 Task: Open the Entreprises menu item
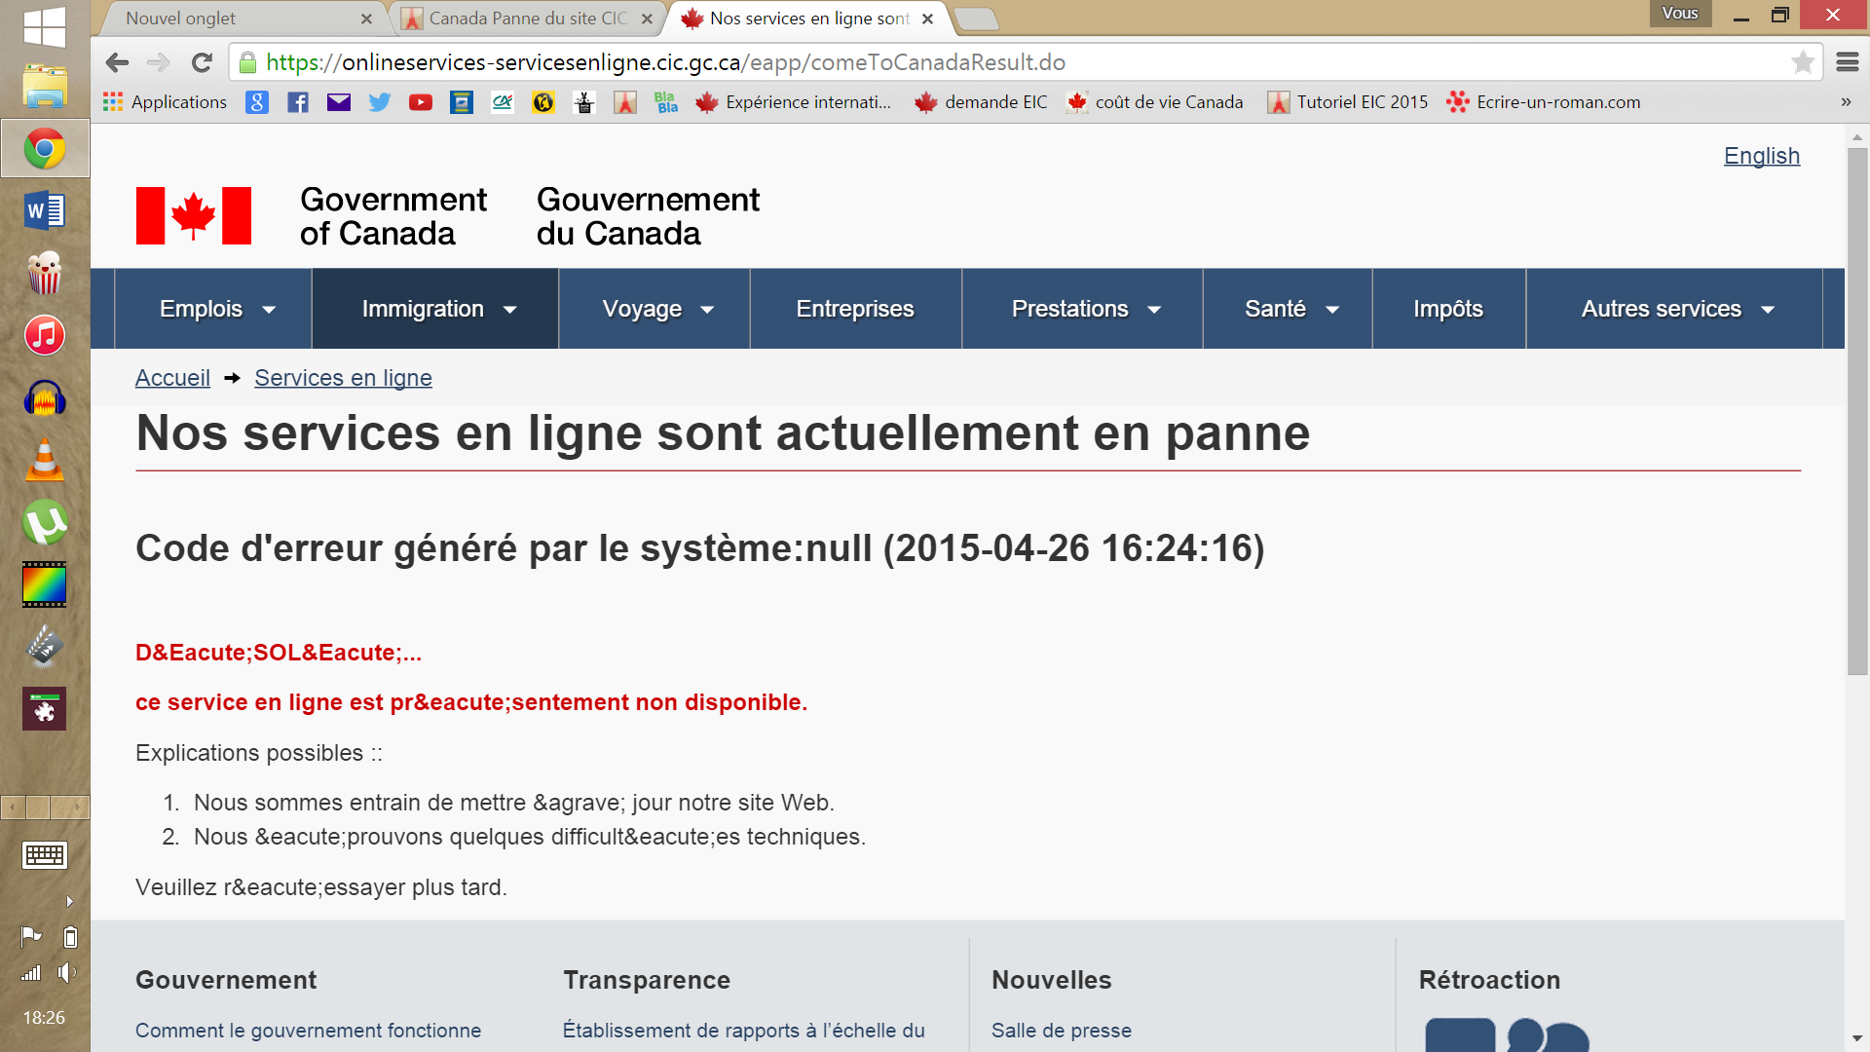tap(855, 309)
